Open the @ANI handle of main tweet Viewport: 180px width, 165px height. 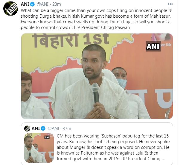[42, 4]
